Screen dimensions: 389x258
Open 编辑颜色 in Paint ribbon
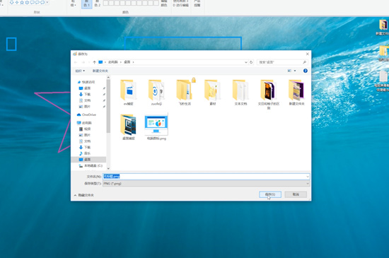[x=164, y=4]
